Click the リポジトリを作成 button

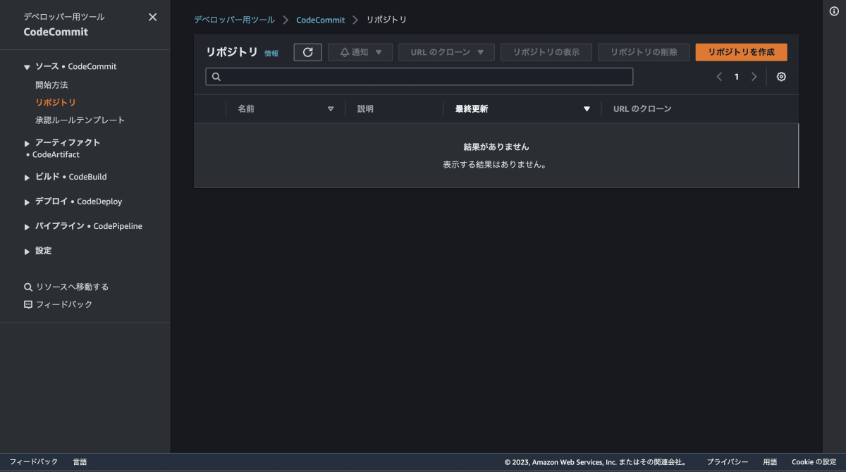coord(741,52)
